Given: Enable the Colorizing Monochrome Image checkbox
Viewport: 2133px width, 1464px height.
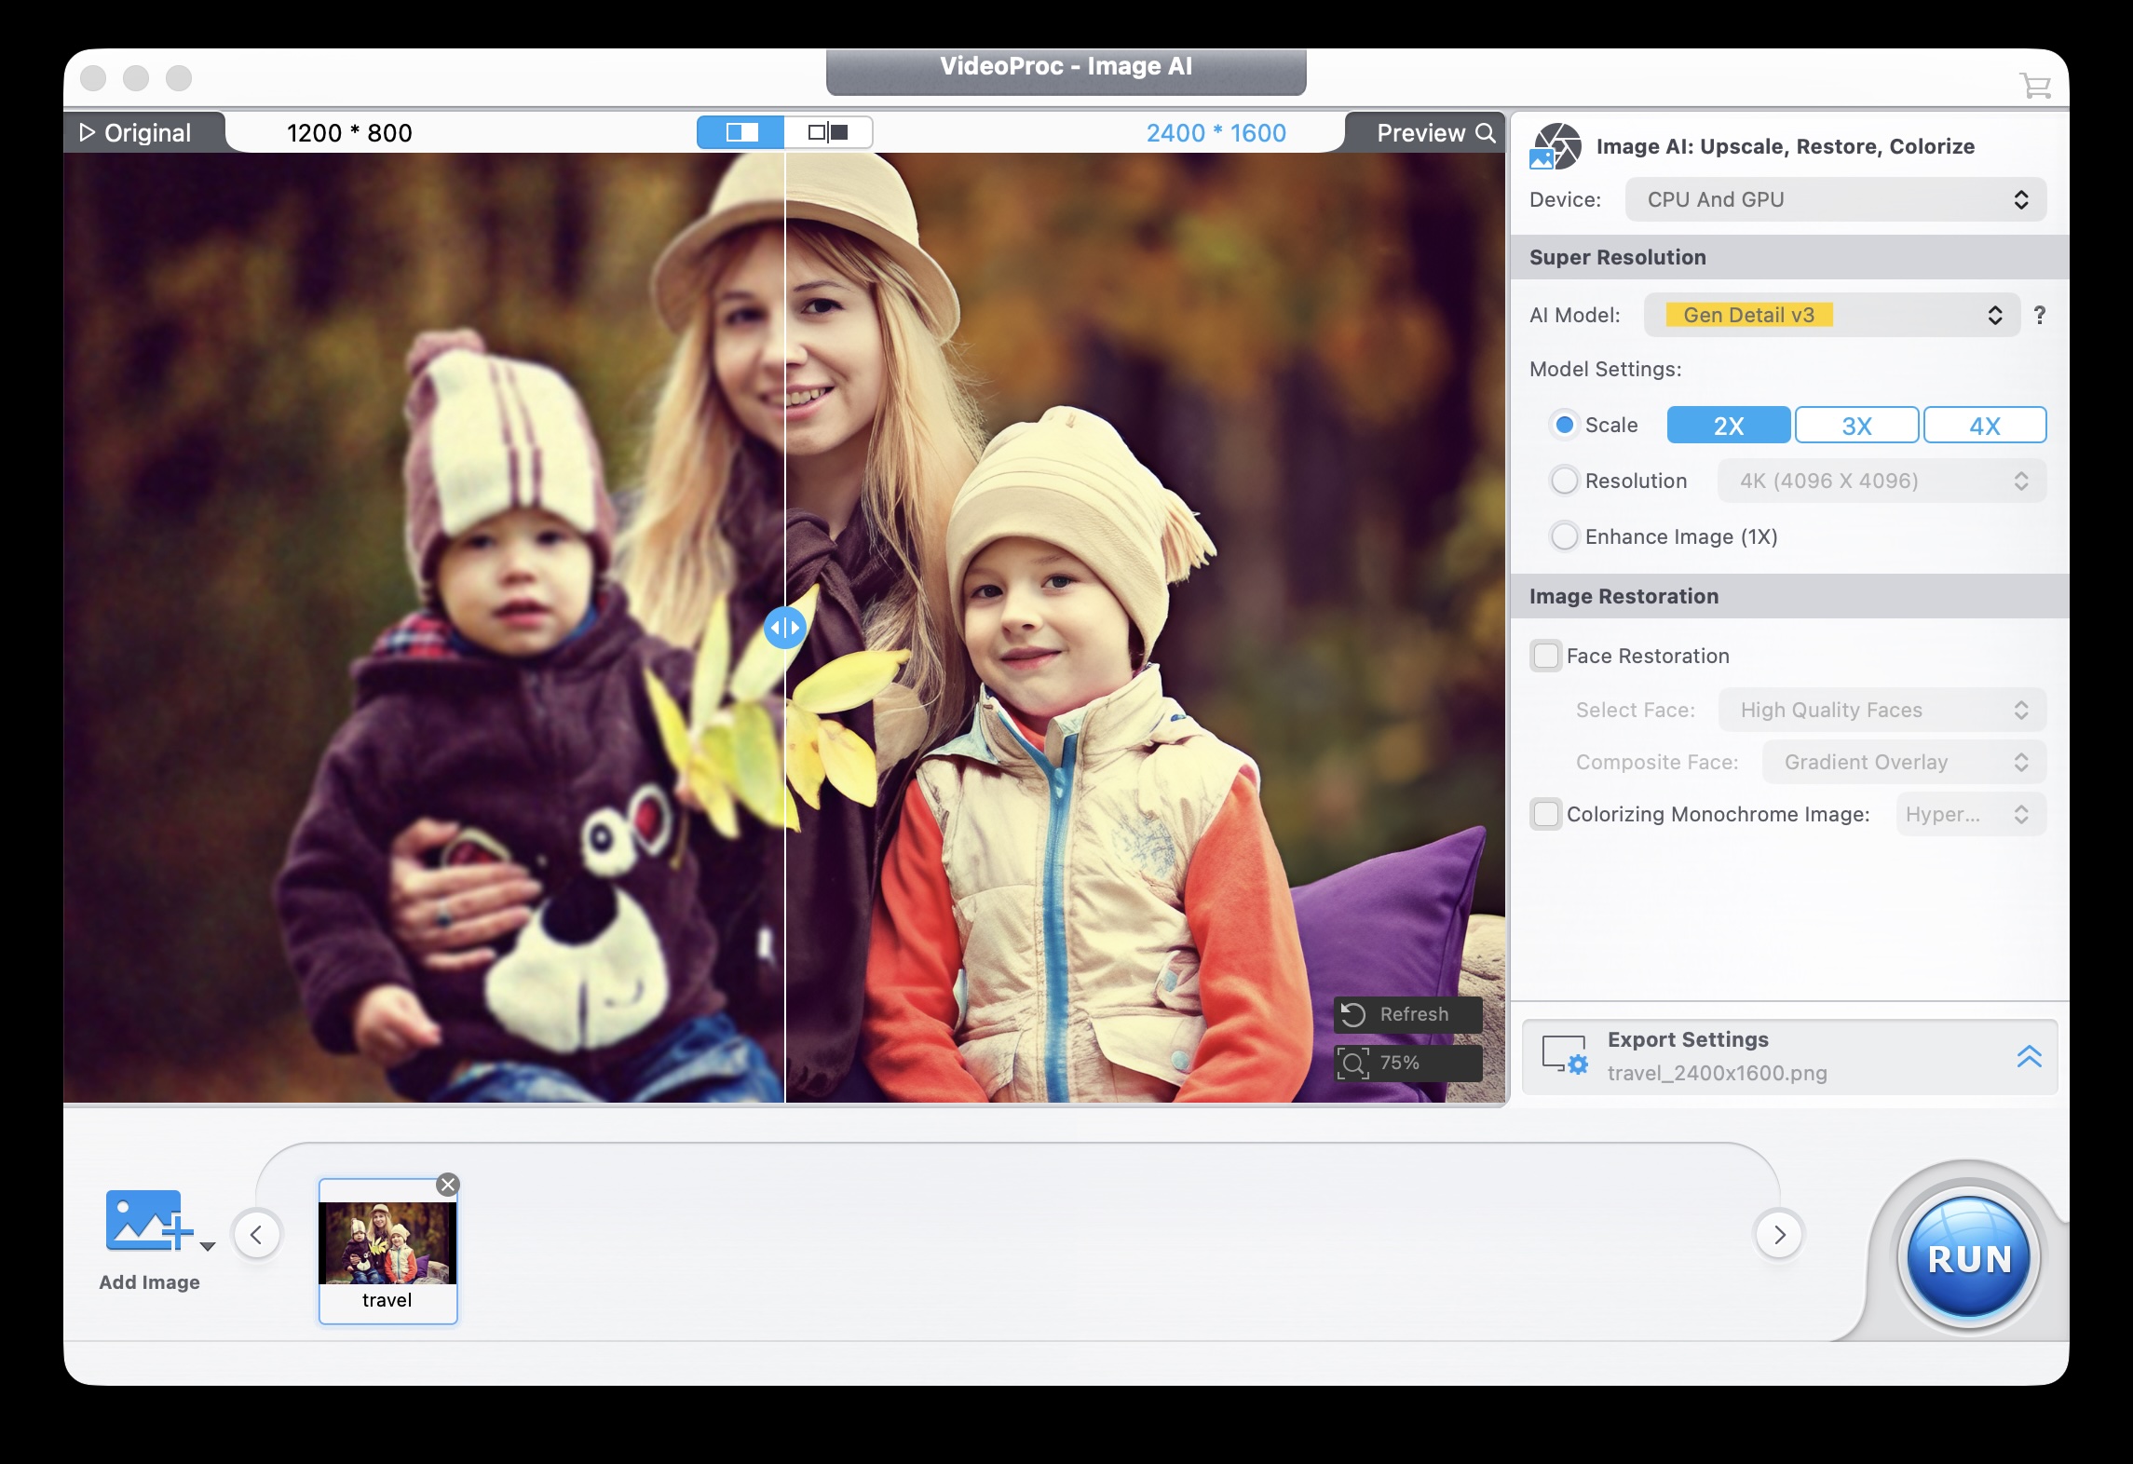Looking at the screenshot, I should [x=1546, y=814].
